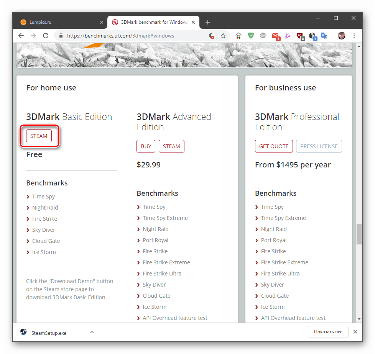Click the scrollbar down arrow
The width and height of the screenshot is (375, 354).
[x=359, y=319]
